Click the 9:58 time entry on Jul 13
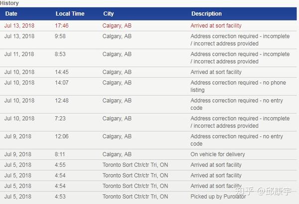299x204 pixels. tap(60, 36)
